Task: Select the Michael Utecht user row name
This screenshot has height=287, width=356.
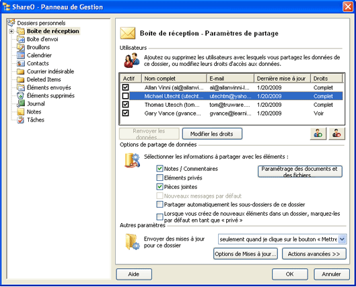Action: click(x=174, y=96)
